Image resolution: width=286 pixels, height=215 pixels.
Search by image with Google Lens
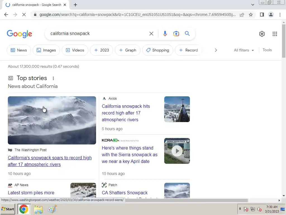(x=176, y=34)
